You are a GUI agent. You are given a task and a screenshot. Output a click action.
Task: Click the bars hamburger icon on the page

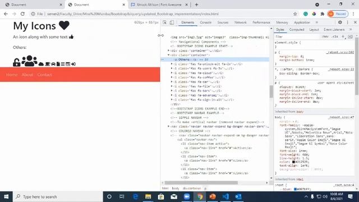click(63, 64)
